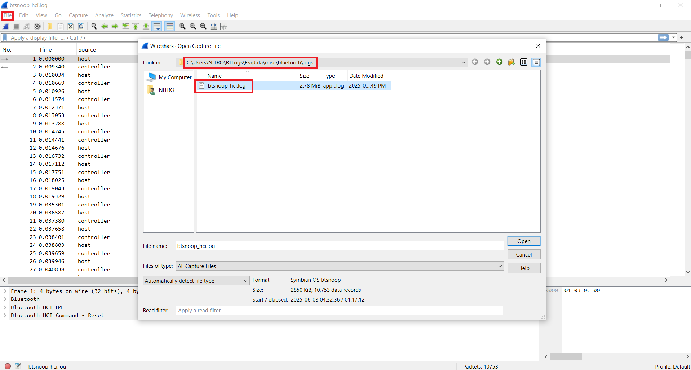
Task: Click the save capture file icon
Action: click(x=61, y=26)
